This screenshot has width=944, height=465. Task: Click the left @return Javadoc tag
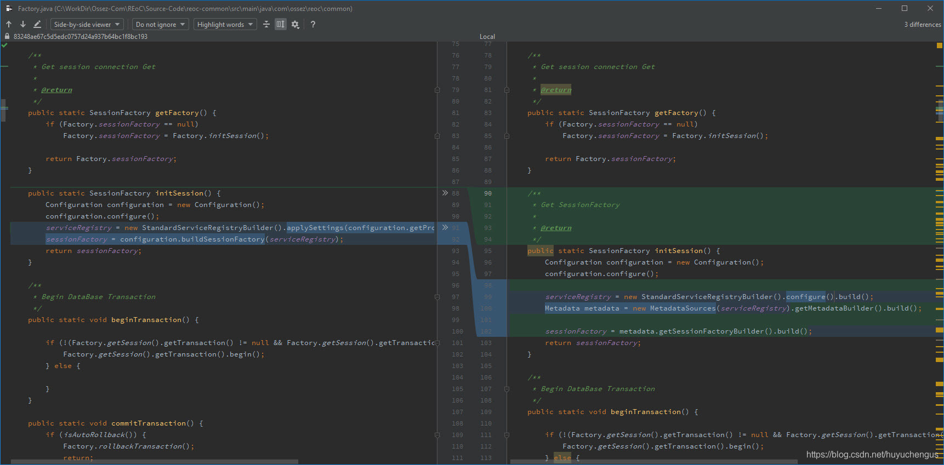56,90
